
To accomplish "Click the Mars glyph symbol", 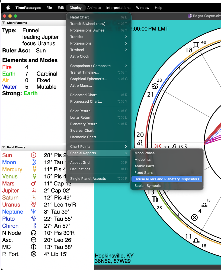I will pos(34,183).
